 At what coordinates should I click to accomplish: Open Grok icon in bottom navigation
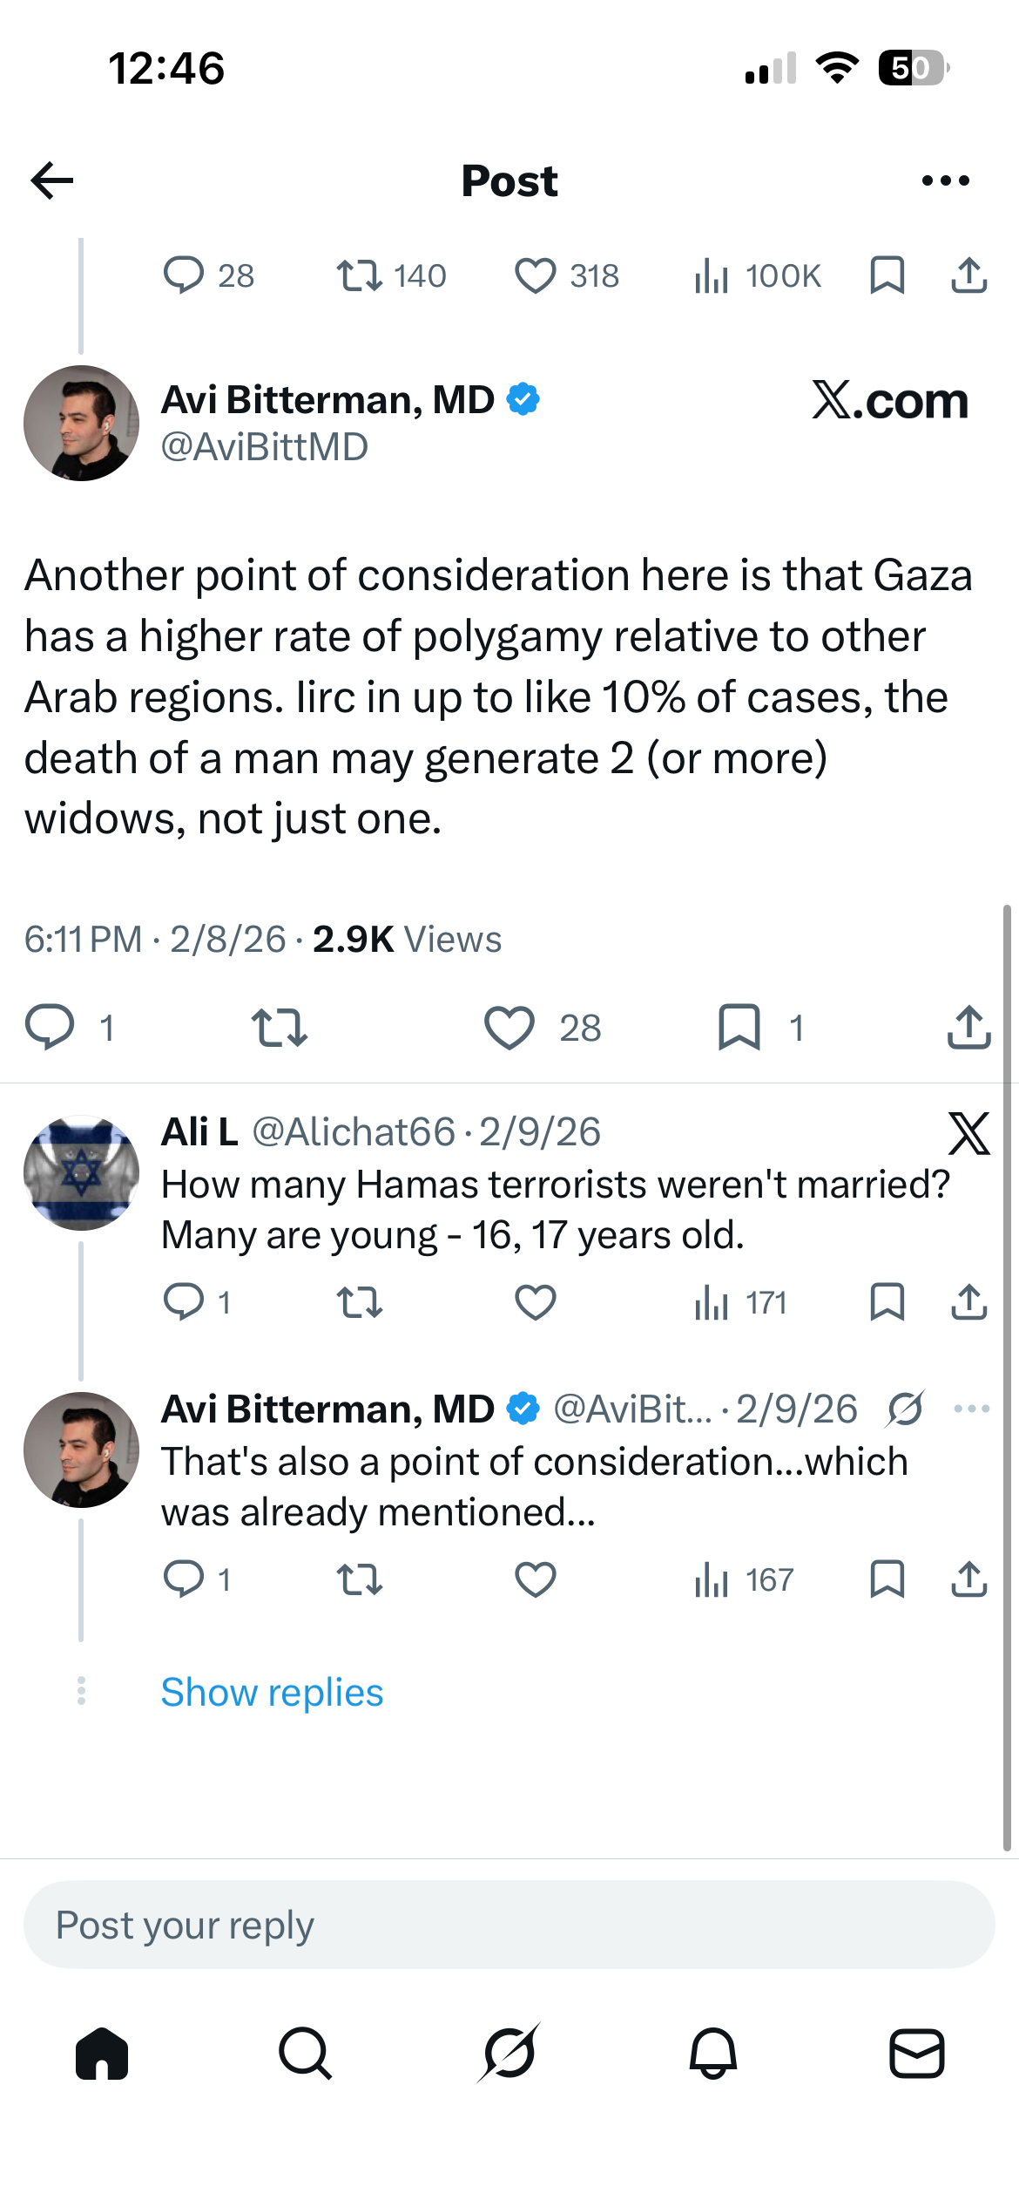[x=509, y=2053]
